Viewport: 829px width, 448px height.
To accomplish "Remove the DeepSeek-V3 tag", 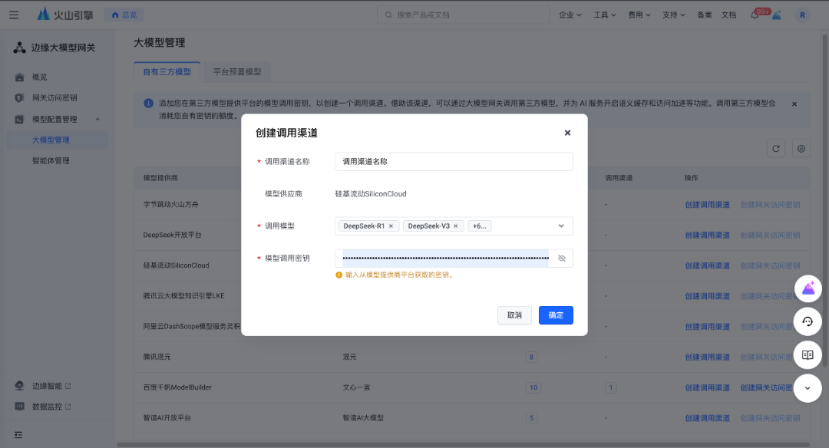I will 456,226.
